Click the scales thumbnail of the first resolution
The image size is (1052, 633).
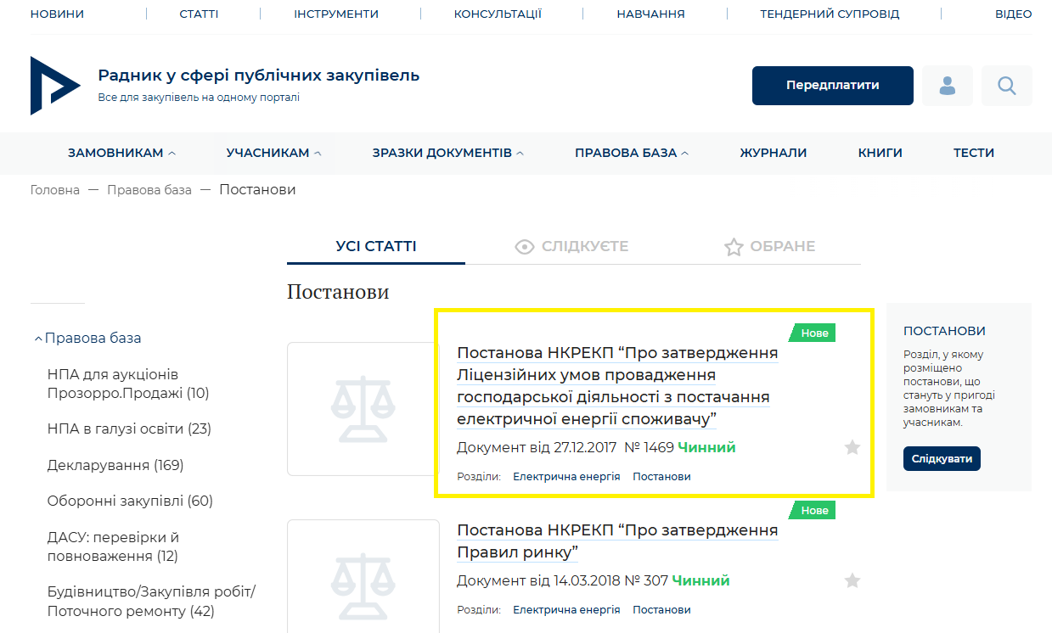coord(363,409)
